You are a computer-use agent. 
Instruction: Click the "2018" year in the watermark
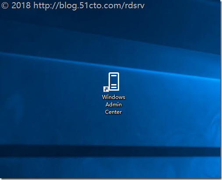click(x=21, y=6)
